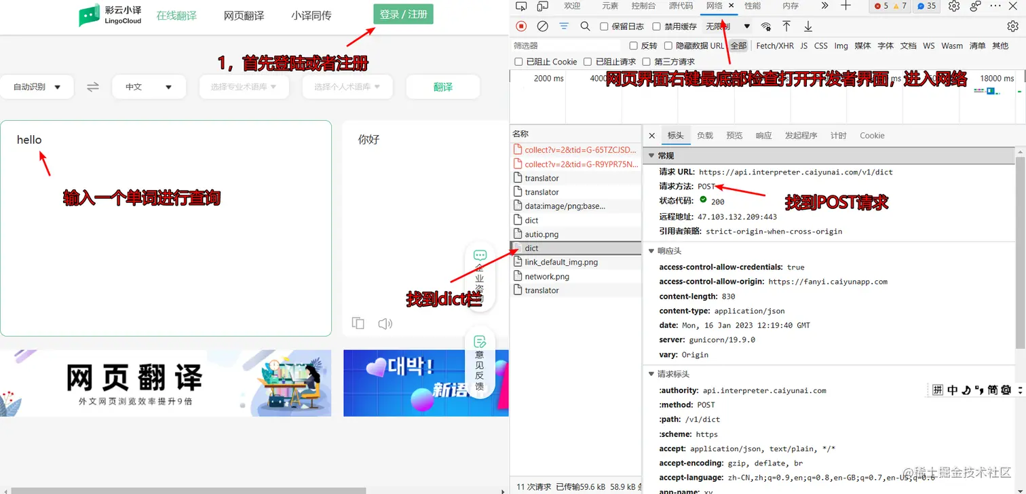Open the network panel settings gear

(x=1012, y=26)
